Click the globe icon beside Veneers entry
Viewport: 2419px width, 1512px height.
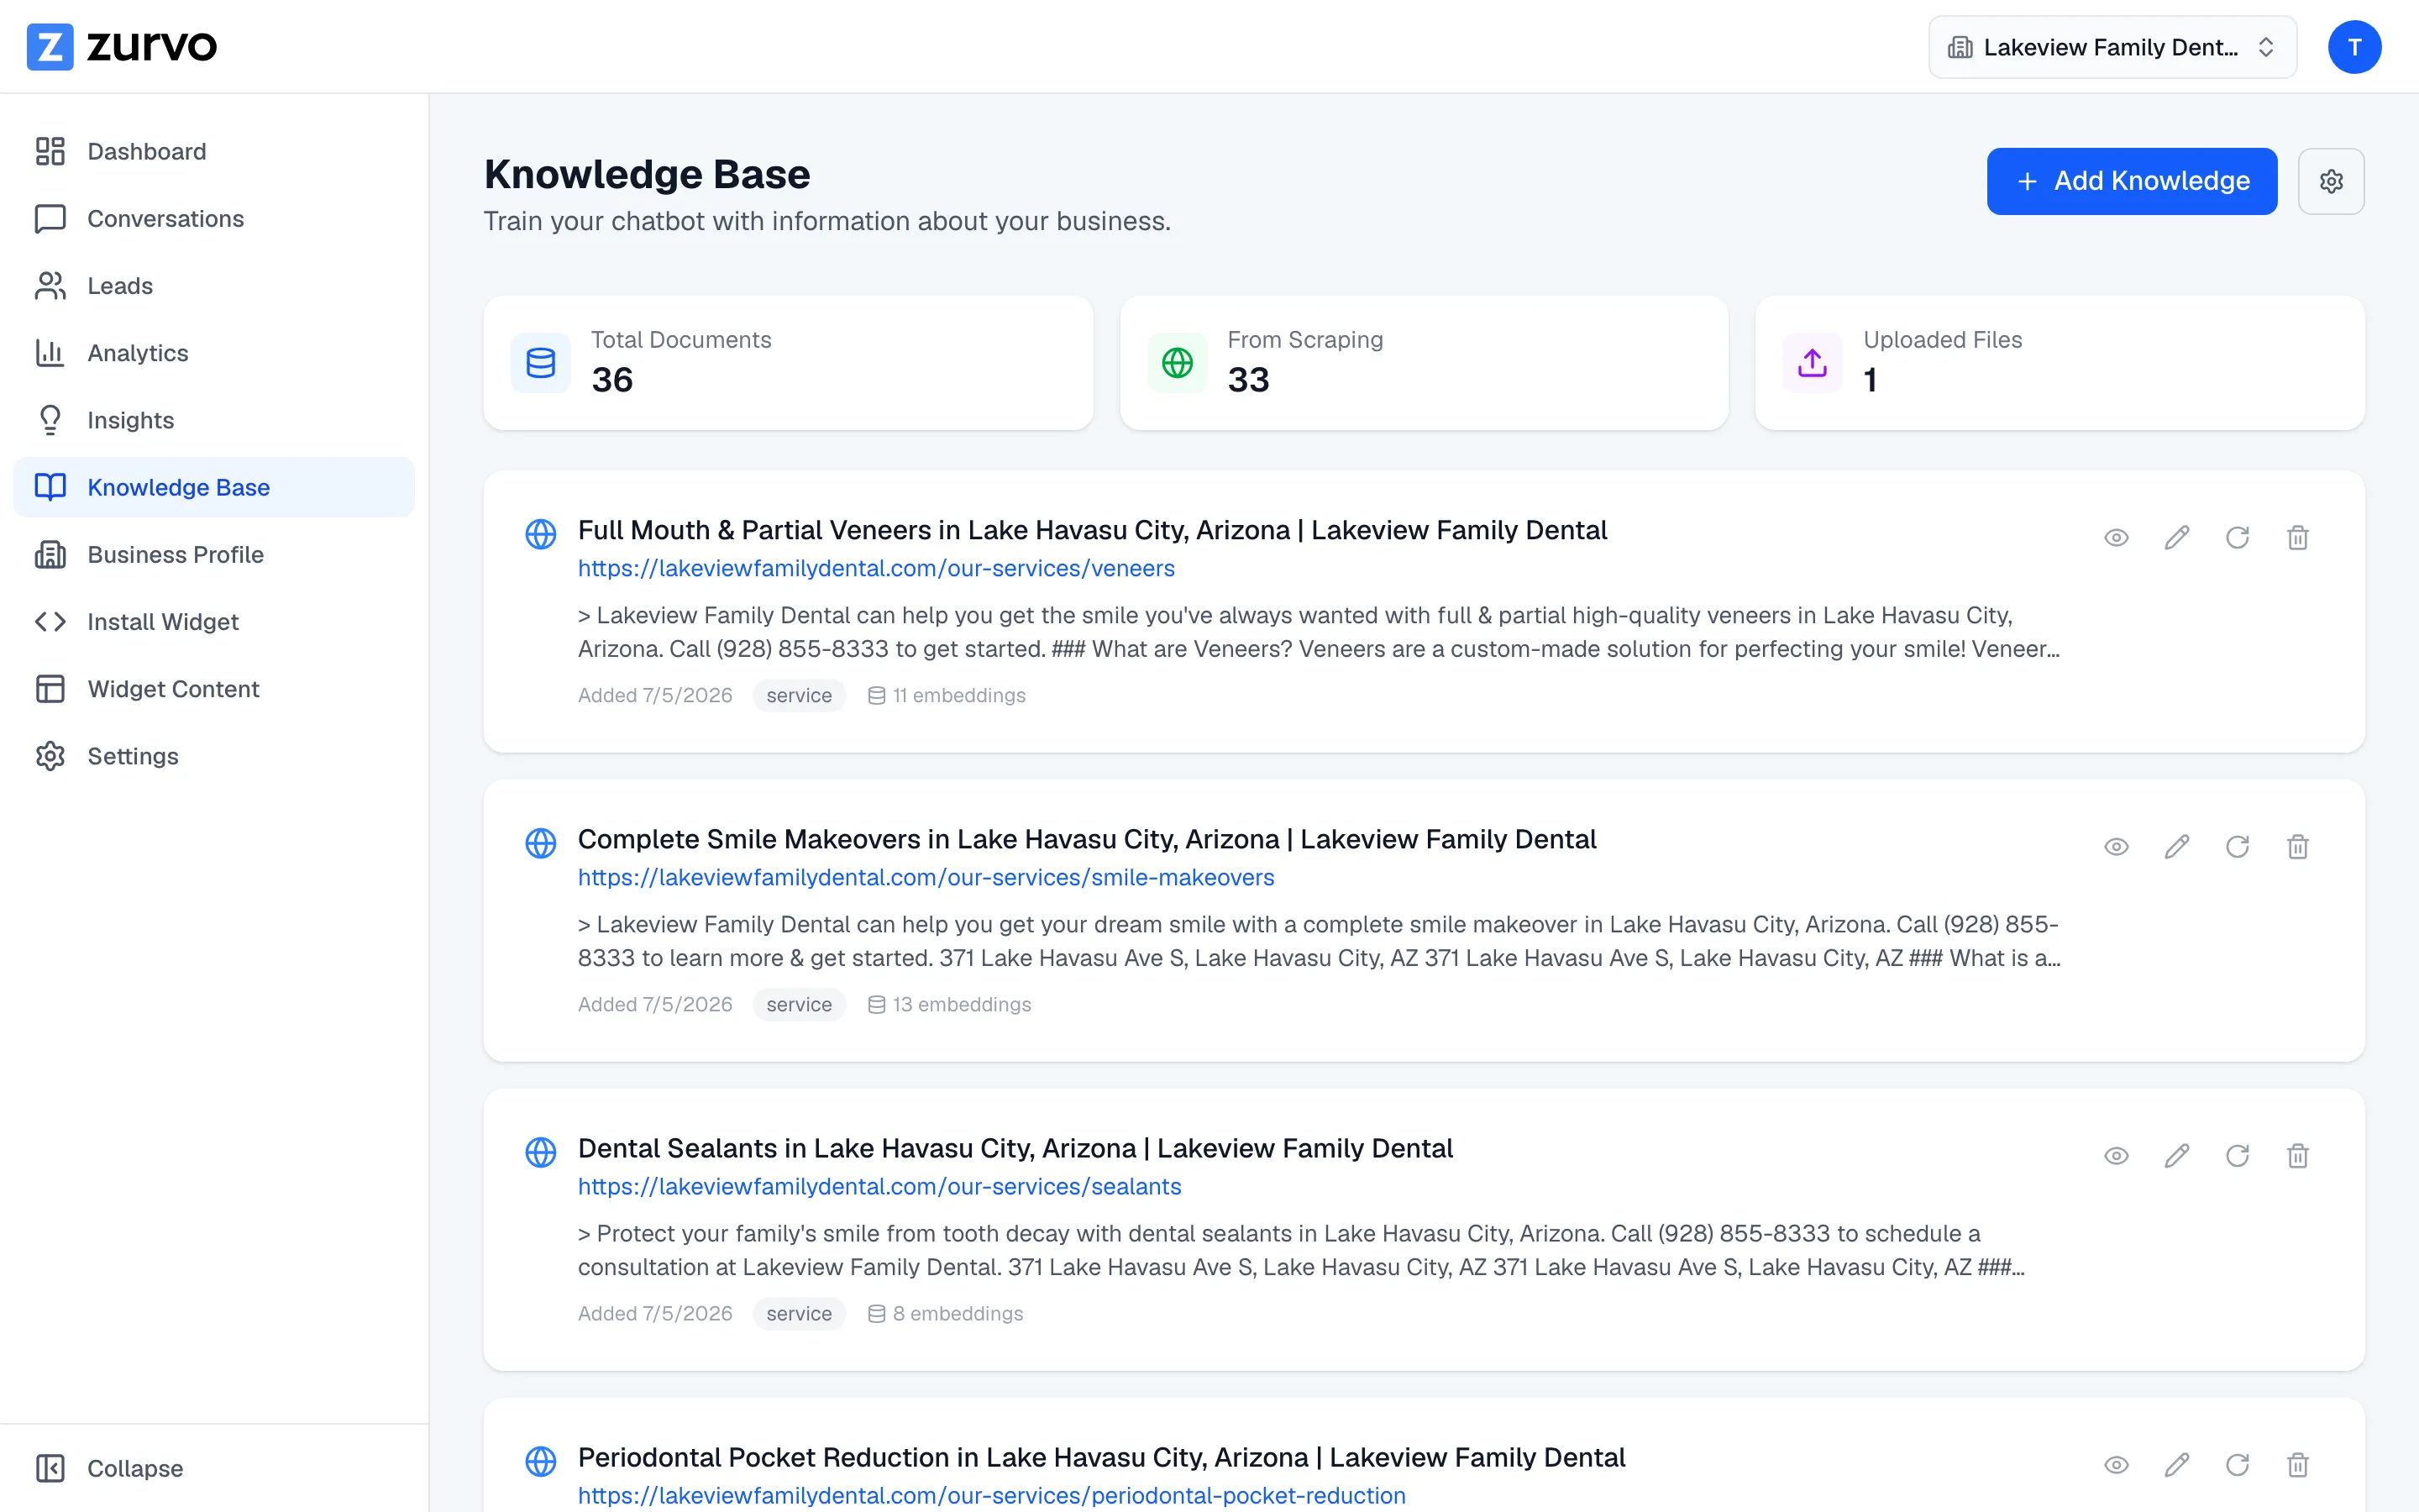[x=541, y=534]
